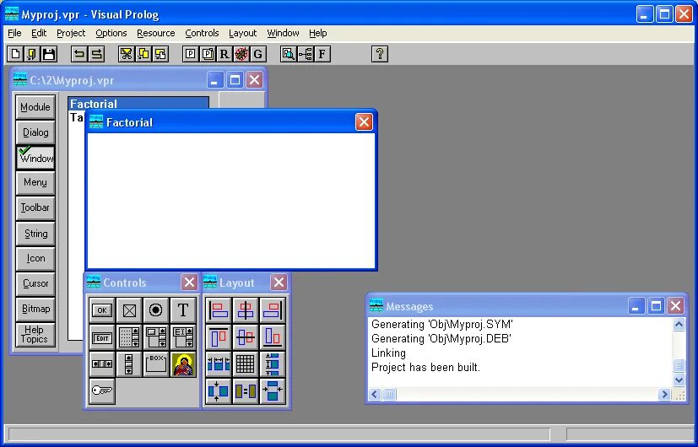Click the magnifier Browse toolbar icon

(288, 54)
